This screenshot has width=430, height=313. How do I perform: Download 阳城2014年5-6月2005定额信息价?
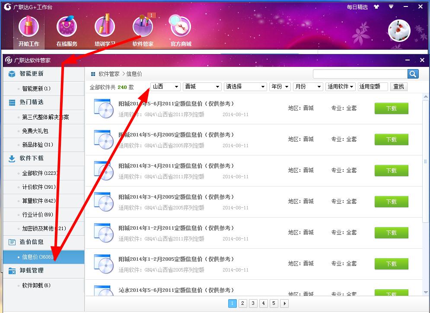pos(392,139)
